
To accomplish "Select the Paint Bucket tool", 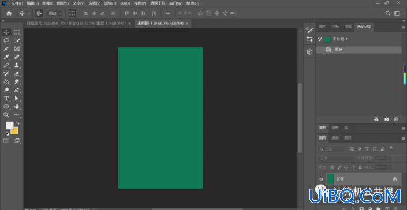I will click(6, 82).
